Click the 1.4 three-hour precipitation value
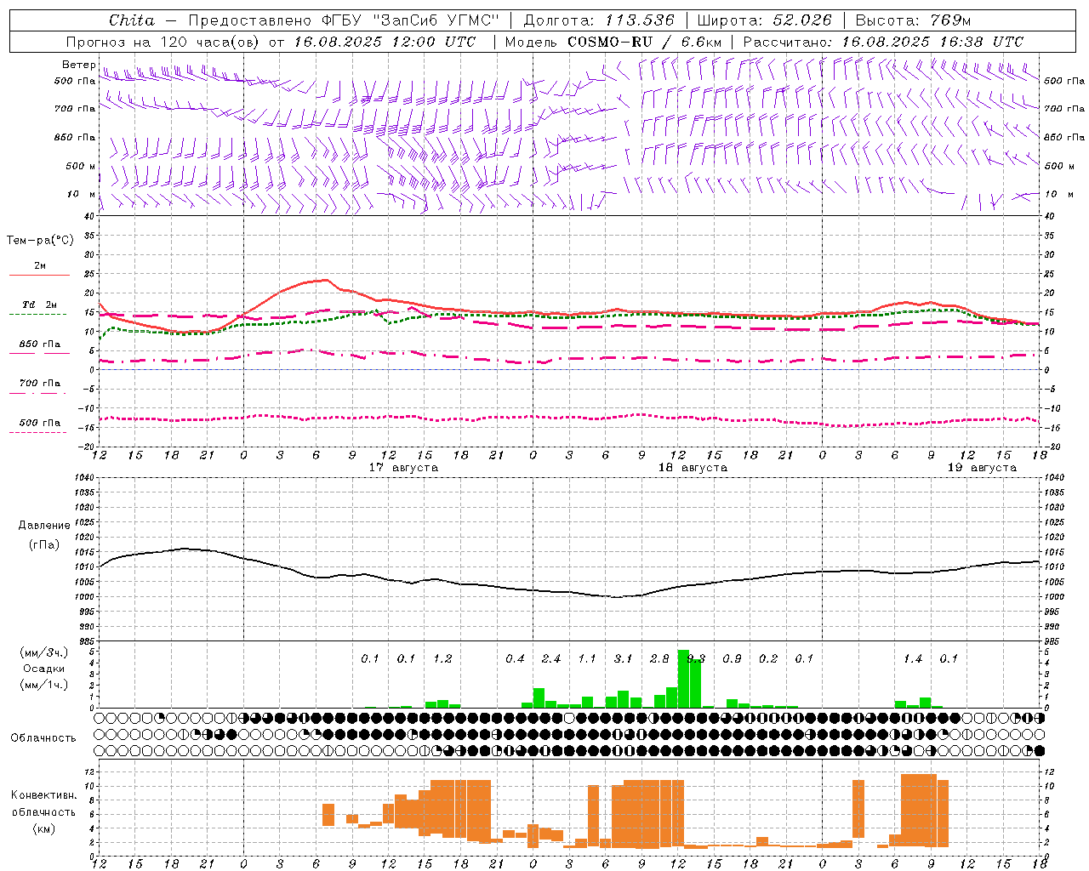This screenshot has width=1089, height=871. 913,658
